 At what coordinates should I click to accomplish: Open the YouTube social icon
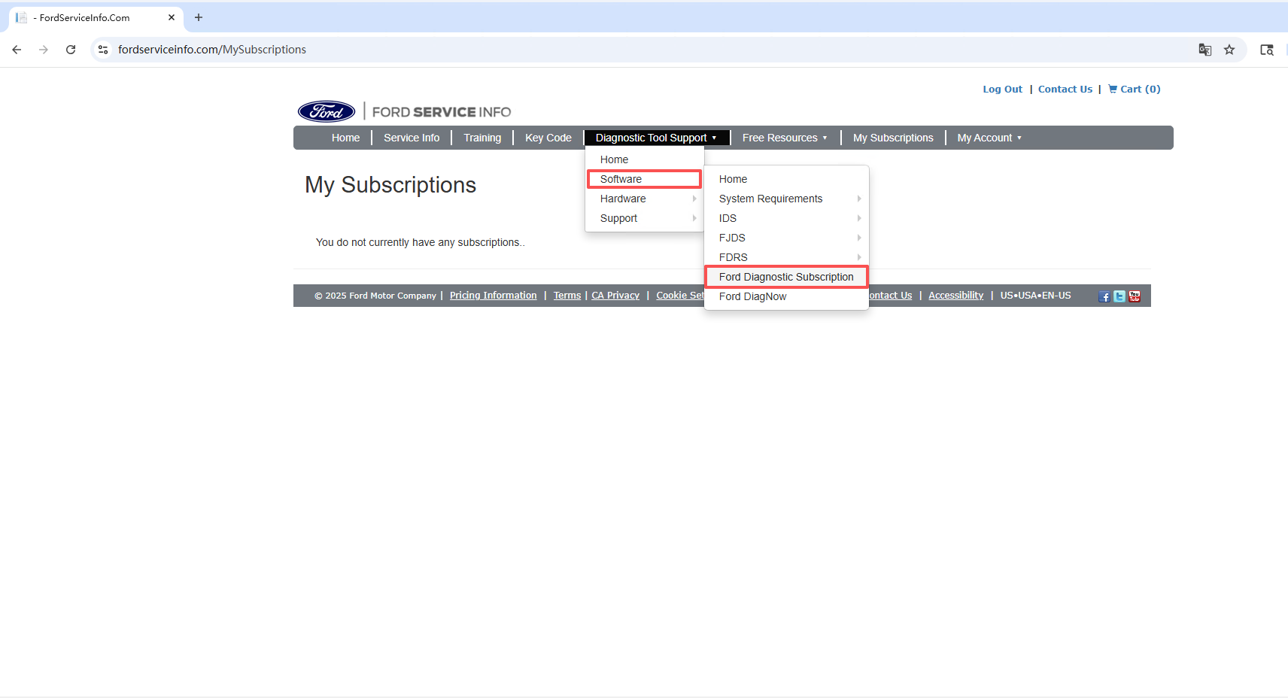click(x=1135, y=296)
